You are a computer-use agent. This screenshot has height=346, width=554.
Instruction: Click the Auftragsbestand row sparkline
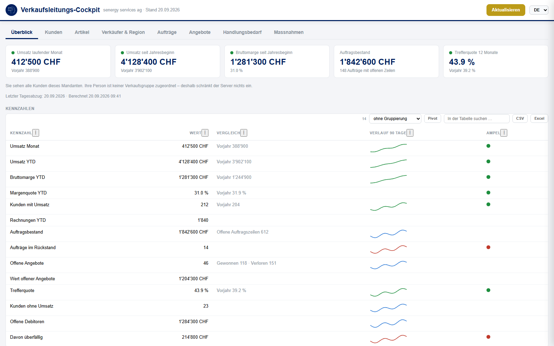(388, 234)
